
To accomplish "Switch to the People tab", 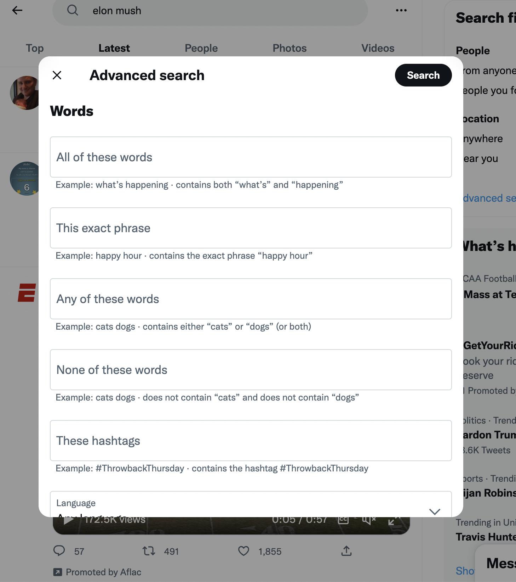I will (201, 48).
